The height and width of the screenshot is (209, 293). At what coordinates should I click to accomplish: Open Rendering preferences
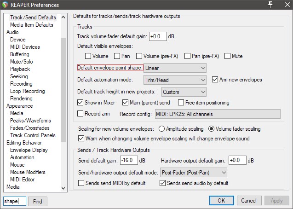(x=21, y=99)
